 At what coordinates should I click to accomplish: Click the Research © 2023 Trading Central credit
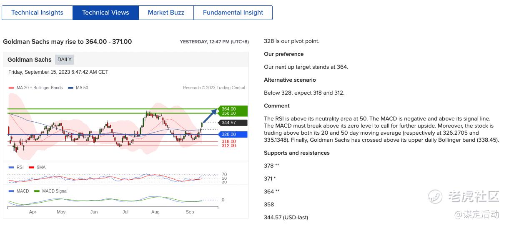coord(214,88)
